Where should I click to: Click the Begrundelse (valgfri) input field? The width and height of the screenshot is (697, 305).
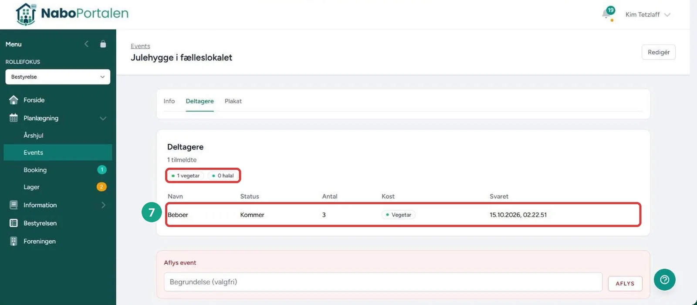[383, 282]
